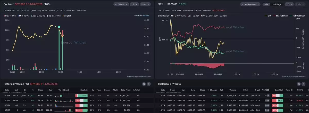Click the export icon in Historical Volume panel
Viewport: 309px width, 113px height.
[144, 84]
